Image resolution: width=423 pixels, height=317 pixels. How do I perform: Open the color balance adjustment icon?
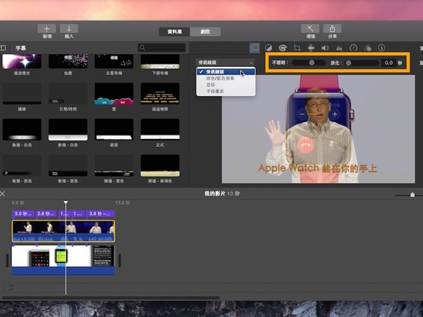coord(269,48)
